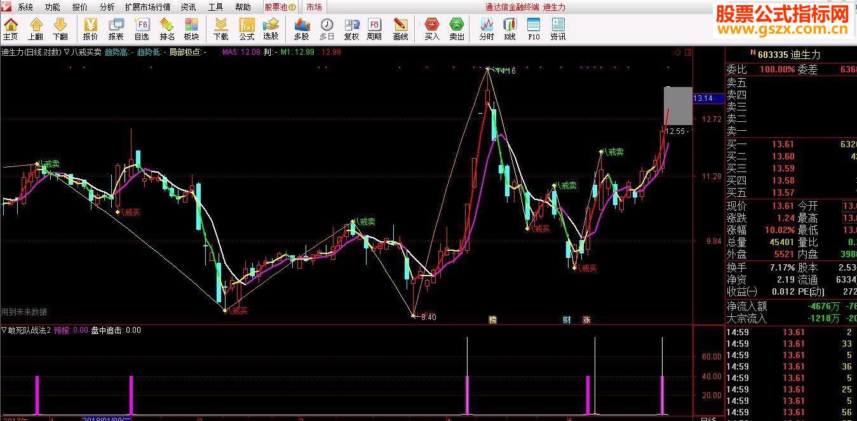Open the 资讯 menu in menu bar

click(188, 7)
